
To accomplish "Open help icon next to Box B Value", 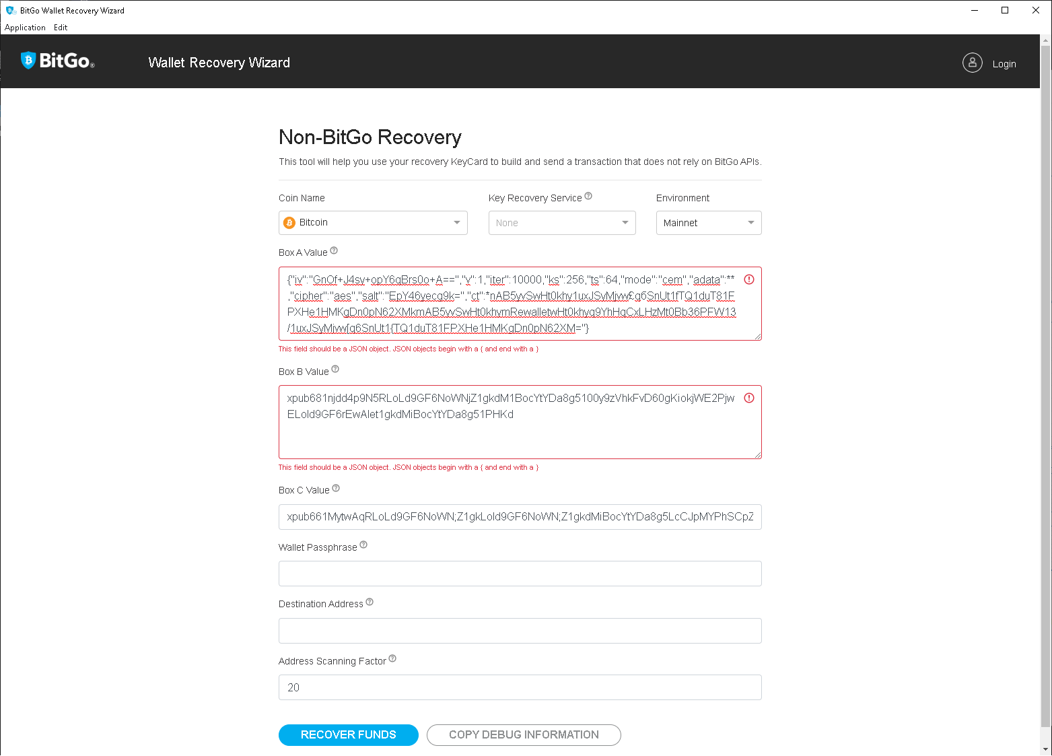I will click(x=335, y=369).
